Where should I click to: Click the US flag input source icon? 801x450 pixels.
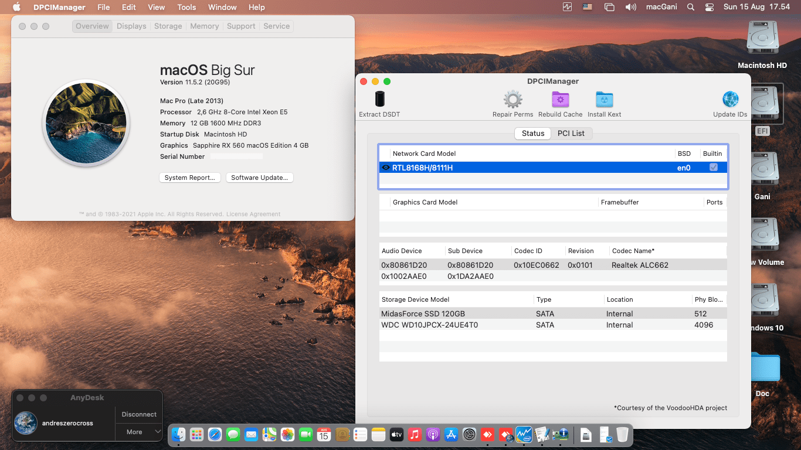point(588,7)
